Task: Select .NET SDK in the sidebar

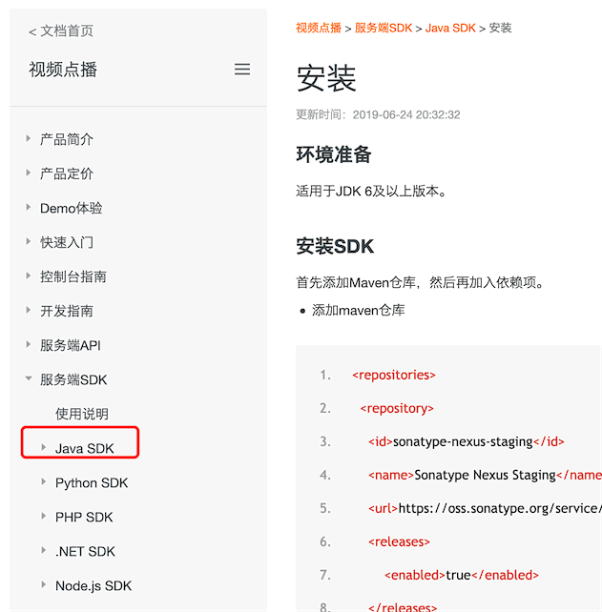Action: click(86, 551)
